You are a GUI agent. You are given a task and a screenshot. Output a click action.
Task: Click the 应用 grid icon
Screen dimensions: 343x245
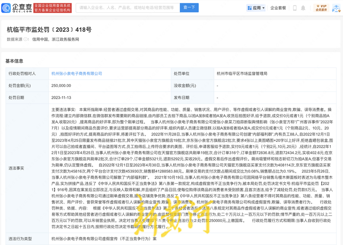pos(248,8)
